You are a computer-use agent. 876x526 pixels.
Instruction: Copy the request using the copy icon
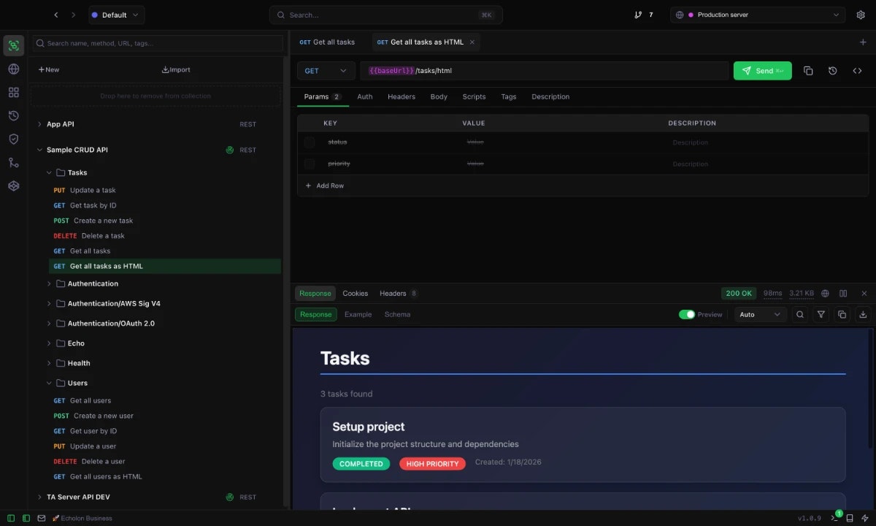coord(807,70)
